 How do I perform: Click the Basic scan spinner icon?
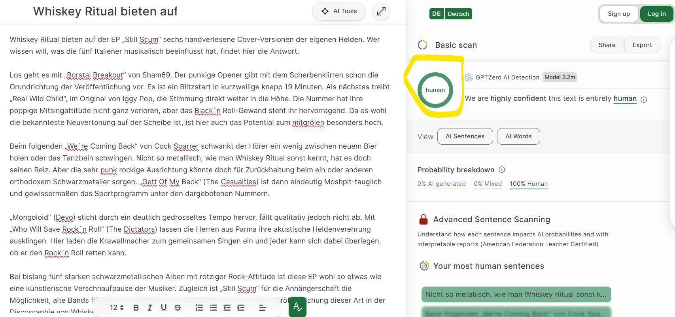tap(422, 45)
